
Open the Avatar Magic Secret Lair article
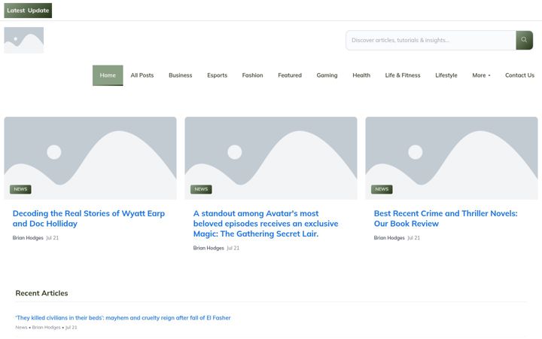[x=266, y=224]
